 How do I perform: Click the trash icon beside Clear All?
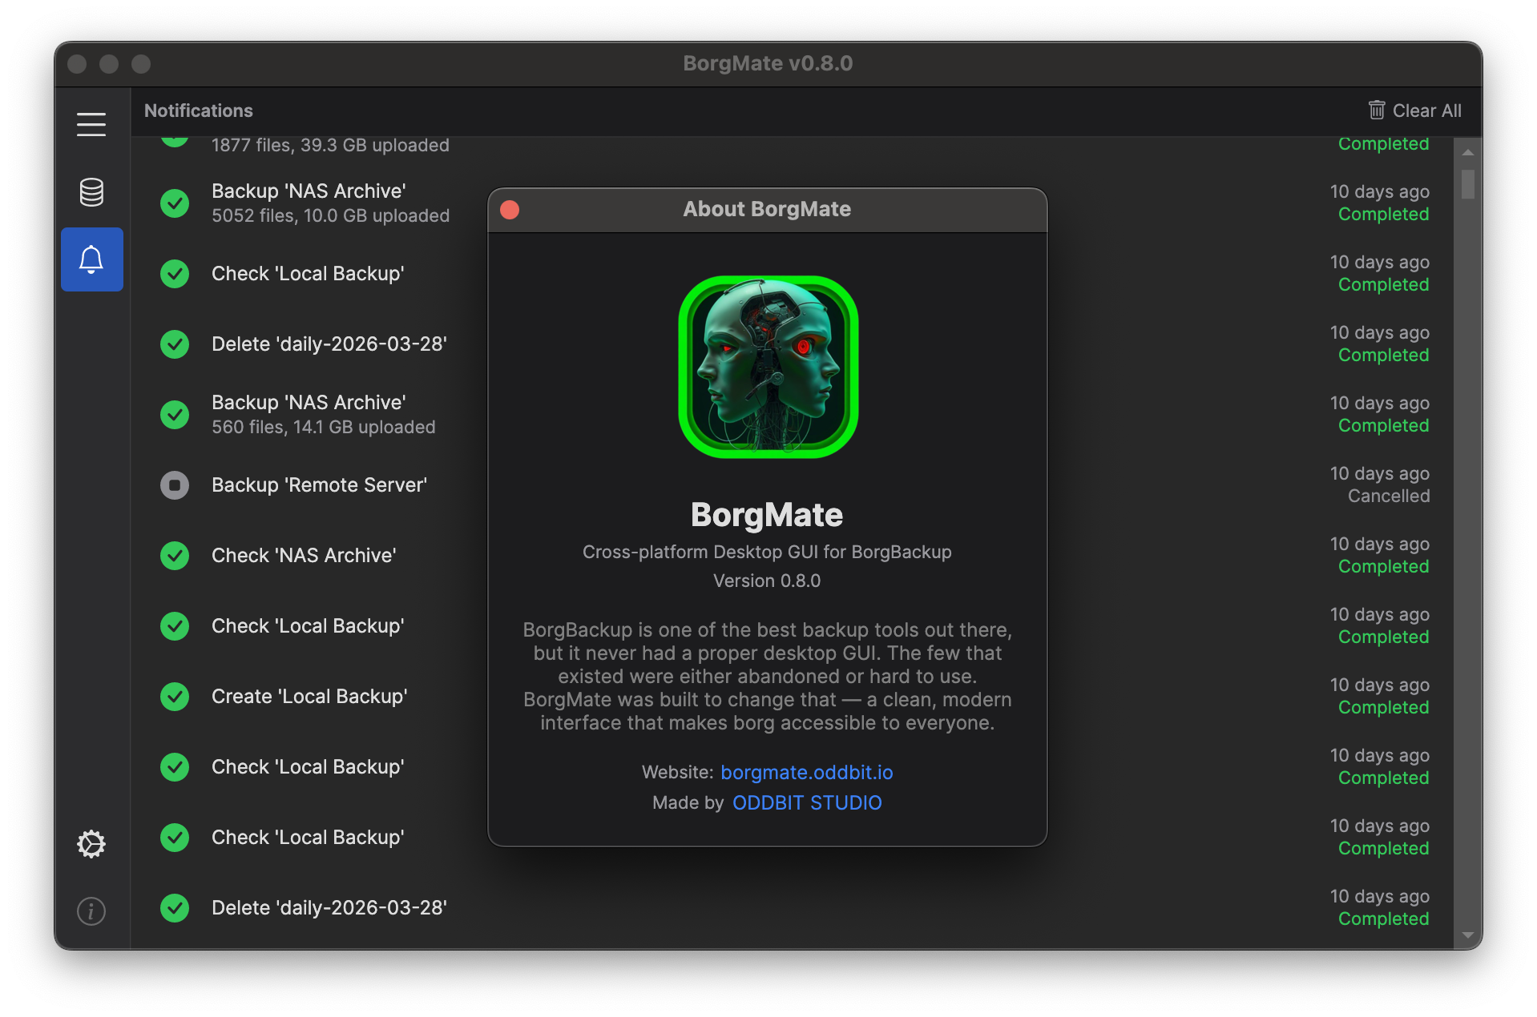point(1376,111)
